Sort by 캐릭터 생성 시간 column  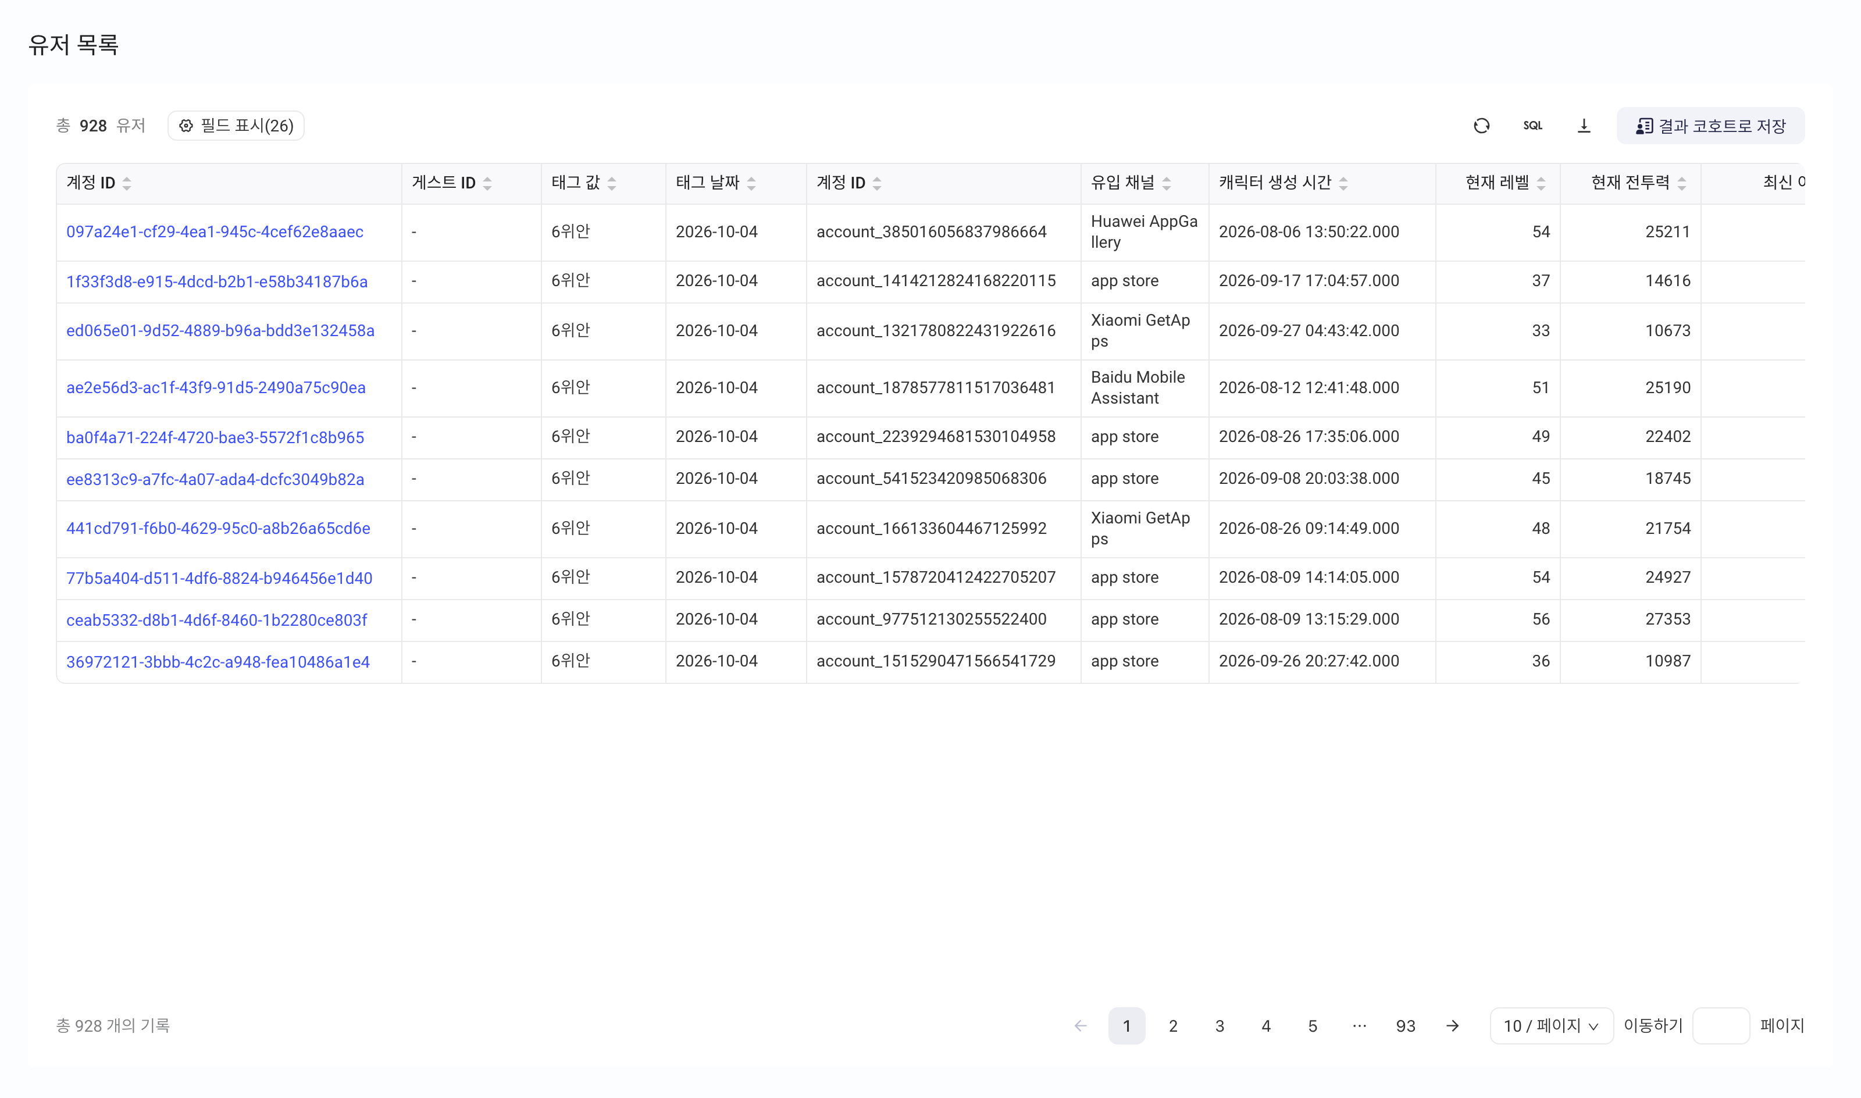(1343, 184)
